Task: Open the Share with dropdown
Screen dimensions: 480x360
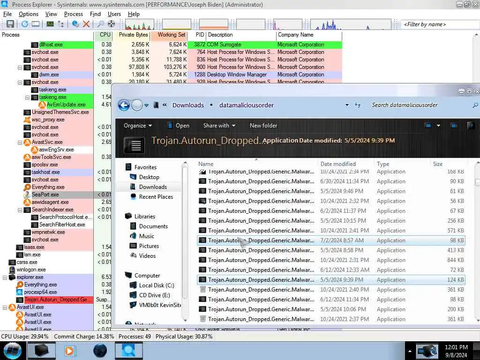Action: tap(219, 126)
